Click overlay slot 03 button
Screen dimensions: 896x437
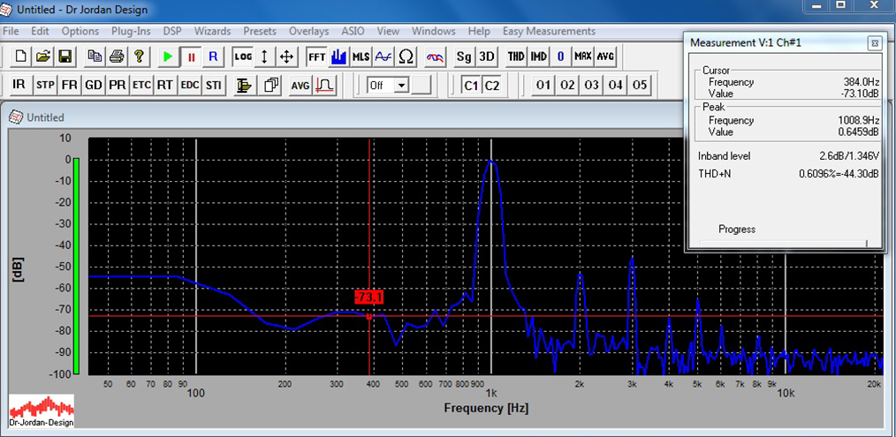591,86
